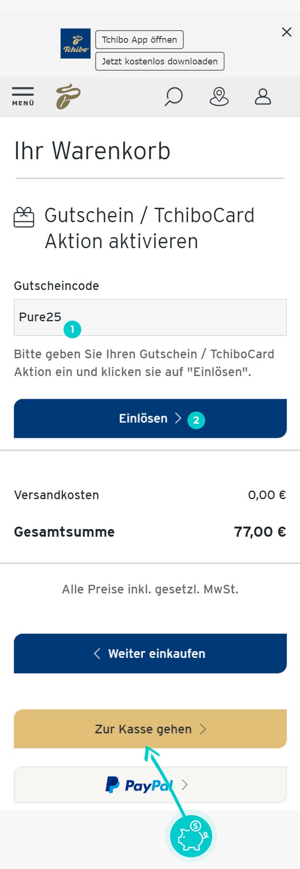This screenshot has height=869, width=300.
Task: Dismiss the app banner with X
Action: (x=287, y=32)
